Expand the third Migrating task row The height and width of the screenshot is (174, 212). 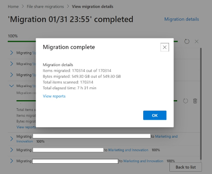pyautogui.click(x=12, y=75)
